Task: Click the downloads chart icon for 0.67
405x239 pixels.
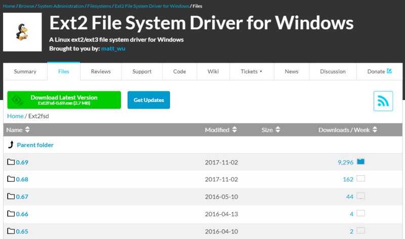Action: (360, 196)
